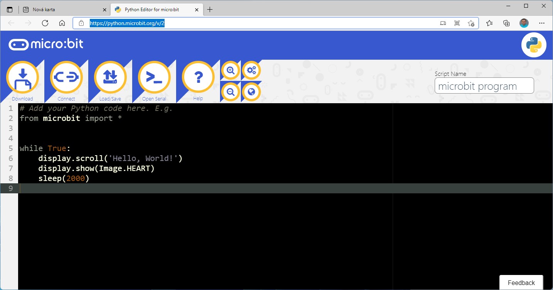Viewport: 553px width, 290px height.
Task: Zoom out the editor text
Action: tap(231, 92)
